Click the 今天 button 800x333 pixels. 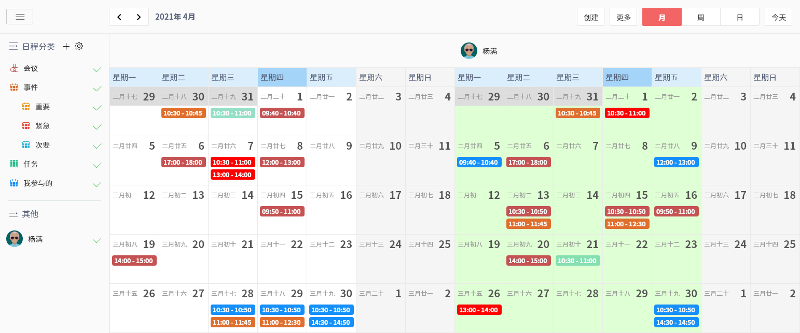click(x=778, y=17)
